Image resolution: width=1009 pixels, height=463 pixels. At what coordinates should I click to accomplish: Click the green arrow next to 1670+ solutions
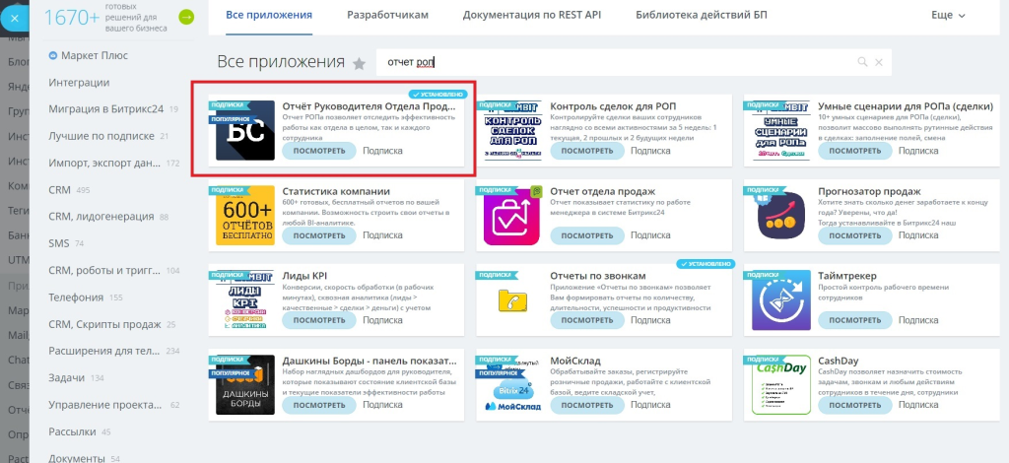click(185, 18)
